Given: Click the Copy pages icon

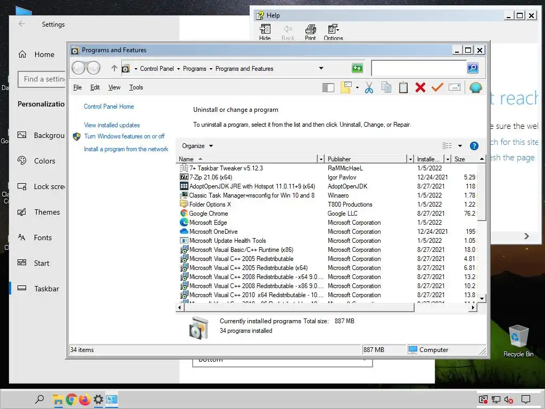Looking at the screenshot, I should point(386,87).
